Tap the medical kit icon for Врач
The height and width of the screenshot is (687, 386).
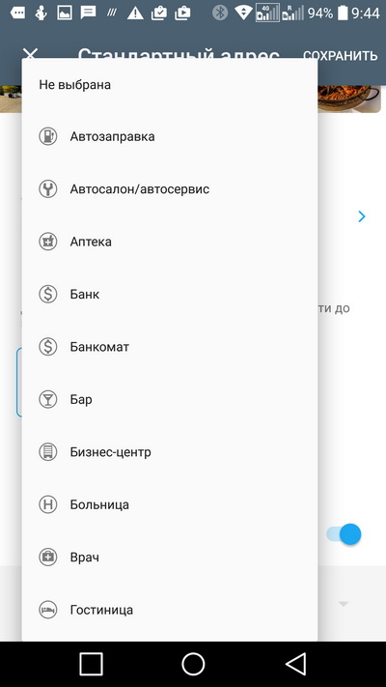point(47,557)
